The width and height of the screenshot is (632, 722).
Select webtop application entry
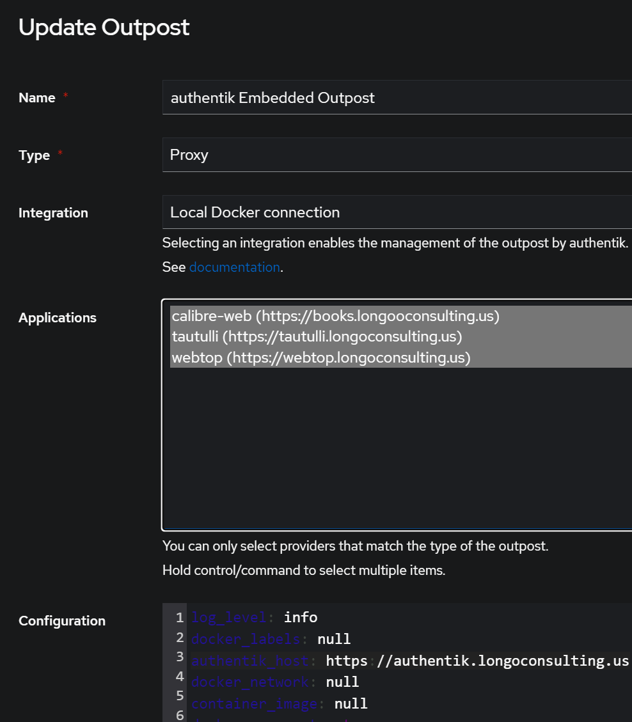[x=401, y=357]
